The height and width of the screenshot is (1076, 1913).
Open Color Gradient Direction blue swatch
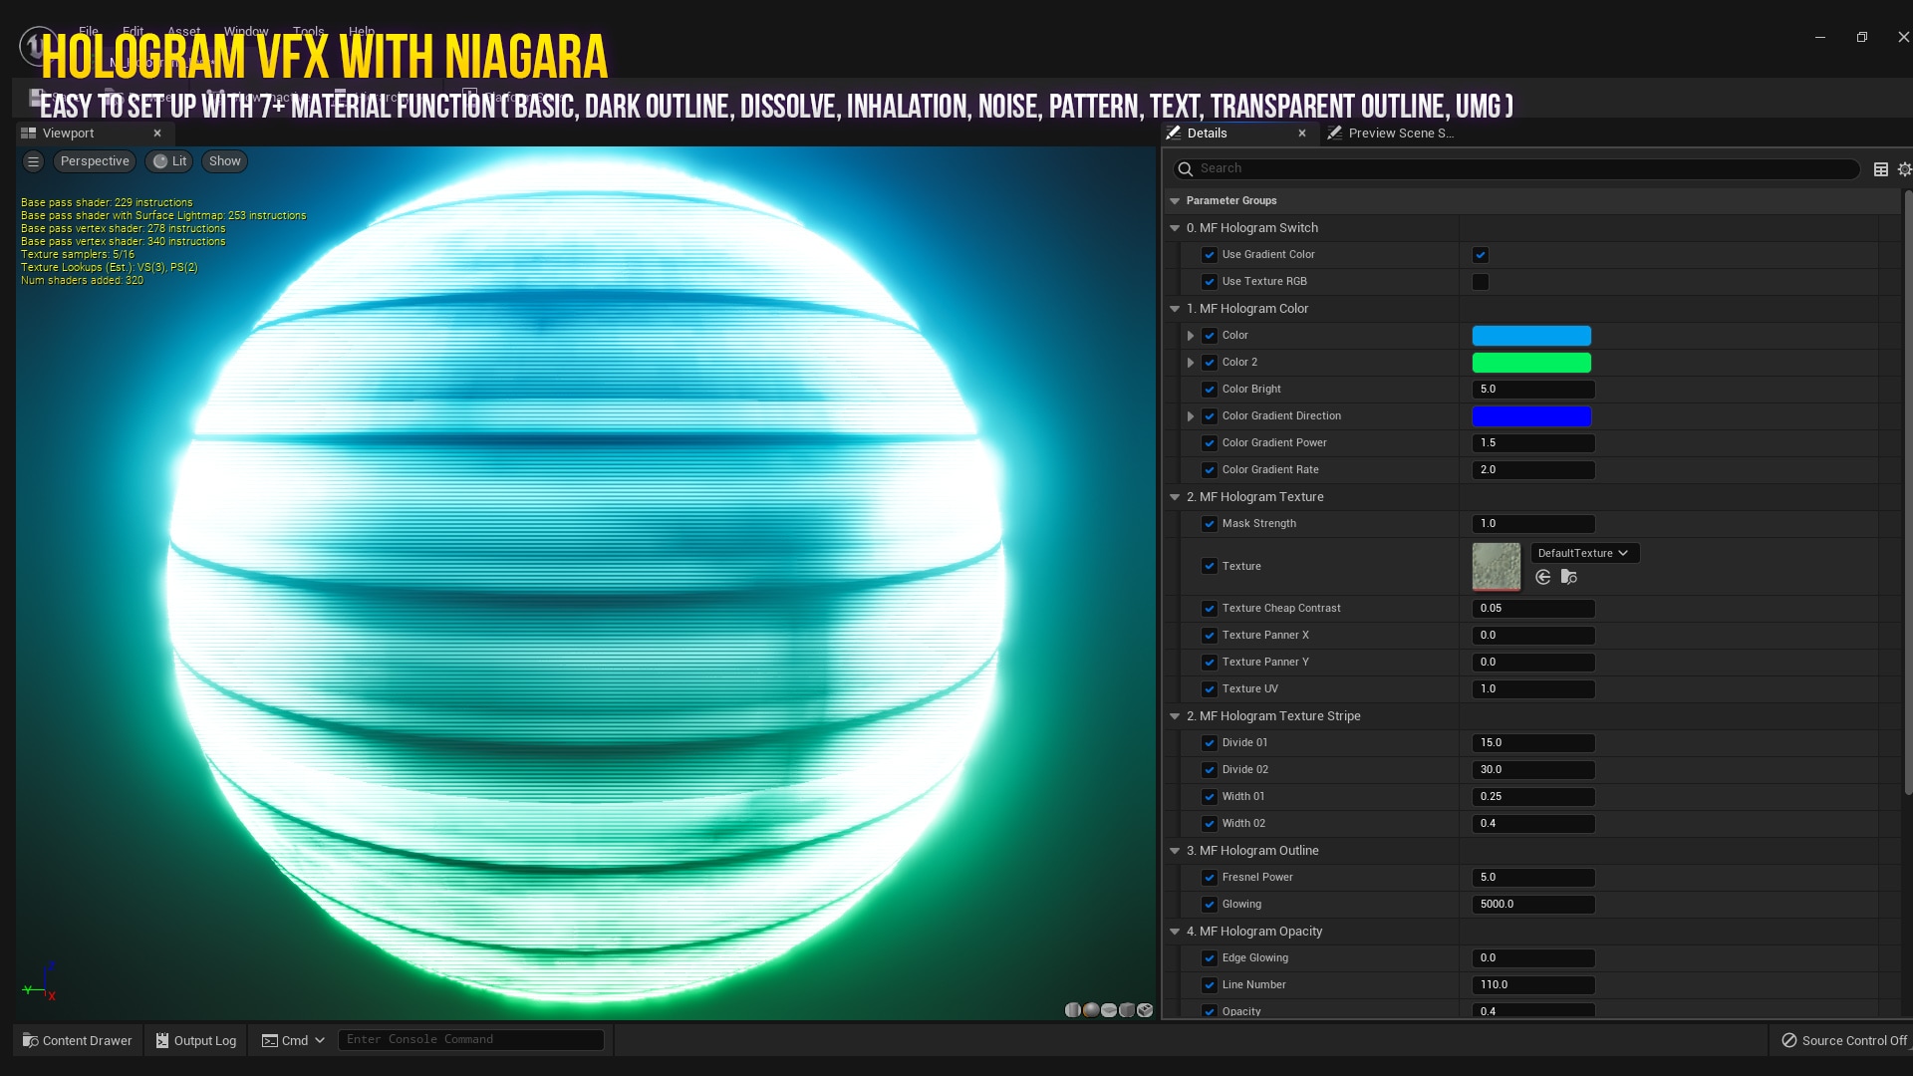click(1531, 416)
